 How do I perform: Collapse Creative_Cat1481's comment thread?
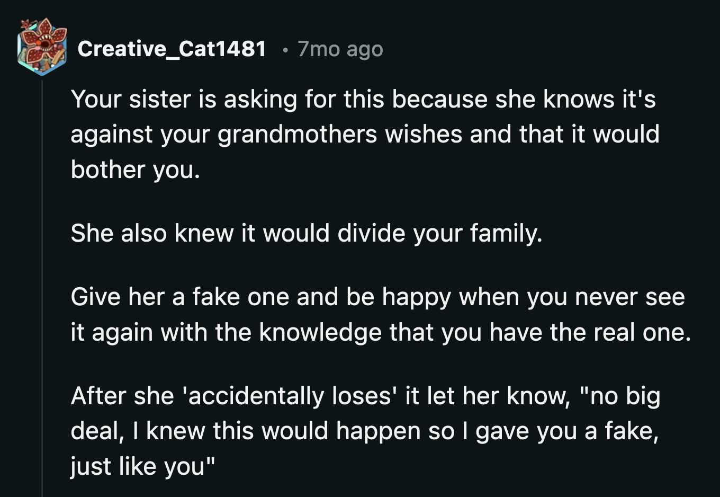(42, 265)
